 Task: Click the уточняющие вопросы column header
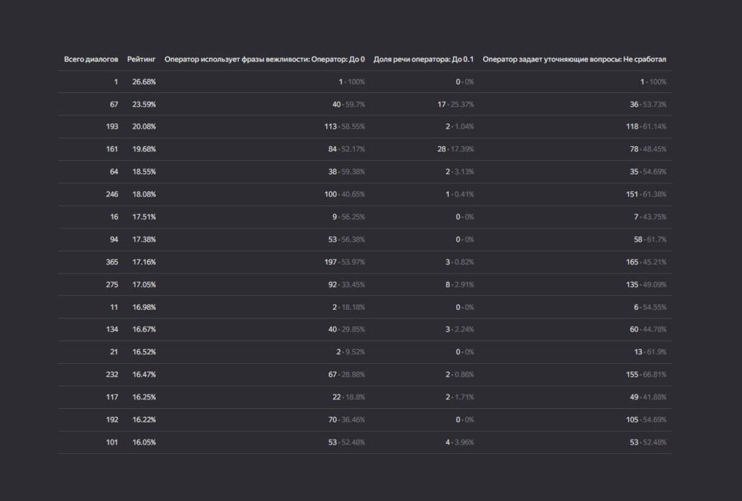574,60
